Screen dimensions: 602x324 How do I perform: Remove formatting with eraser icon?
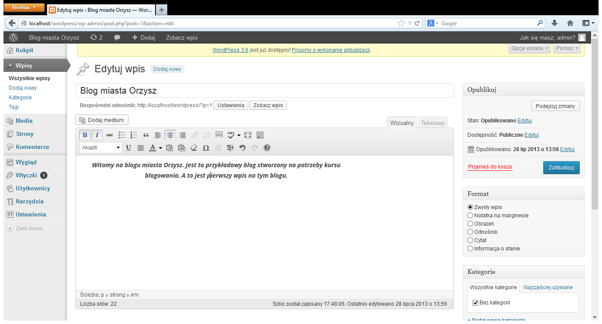[194, 148]
